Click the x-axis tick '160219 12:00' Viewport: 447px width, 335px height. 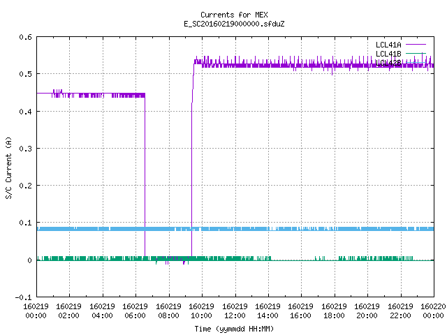click(235, 311)
